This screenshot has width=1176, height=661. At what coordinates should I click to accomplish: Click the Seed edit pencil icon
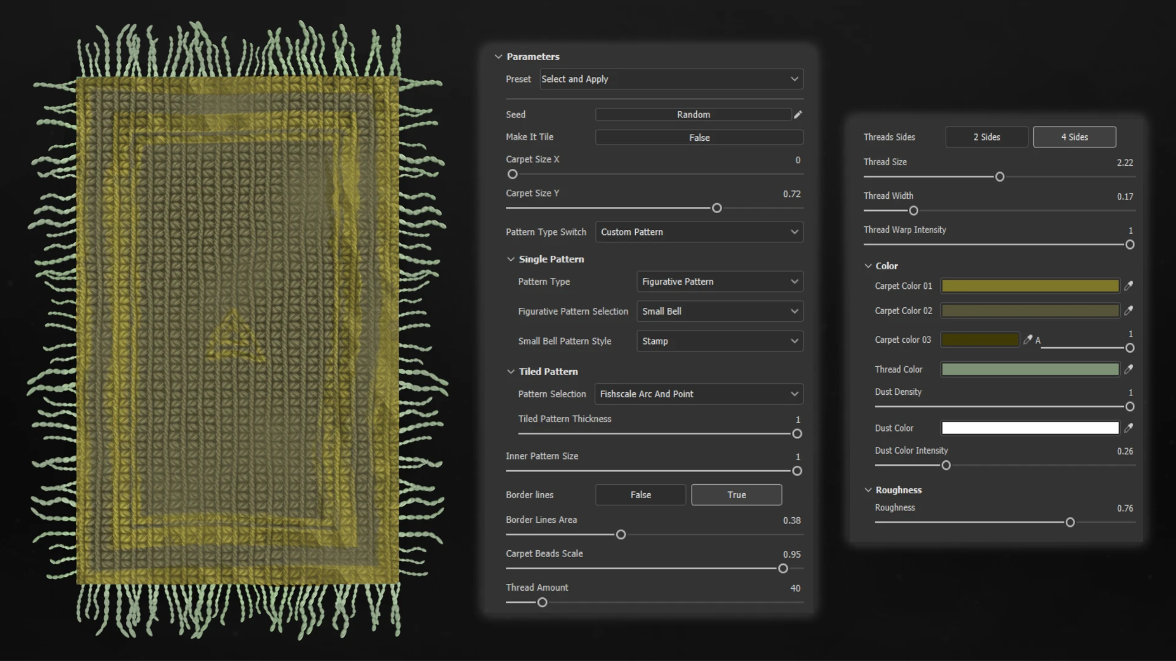(x=797, y=114)
